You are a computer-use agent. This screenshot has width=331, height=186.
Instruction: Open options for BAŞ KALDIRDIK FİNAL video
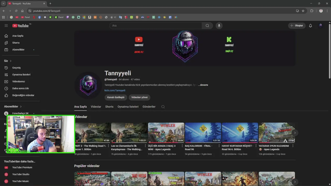pyautogui.click(x=219, y=146)
